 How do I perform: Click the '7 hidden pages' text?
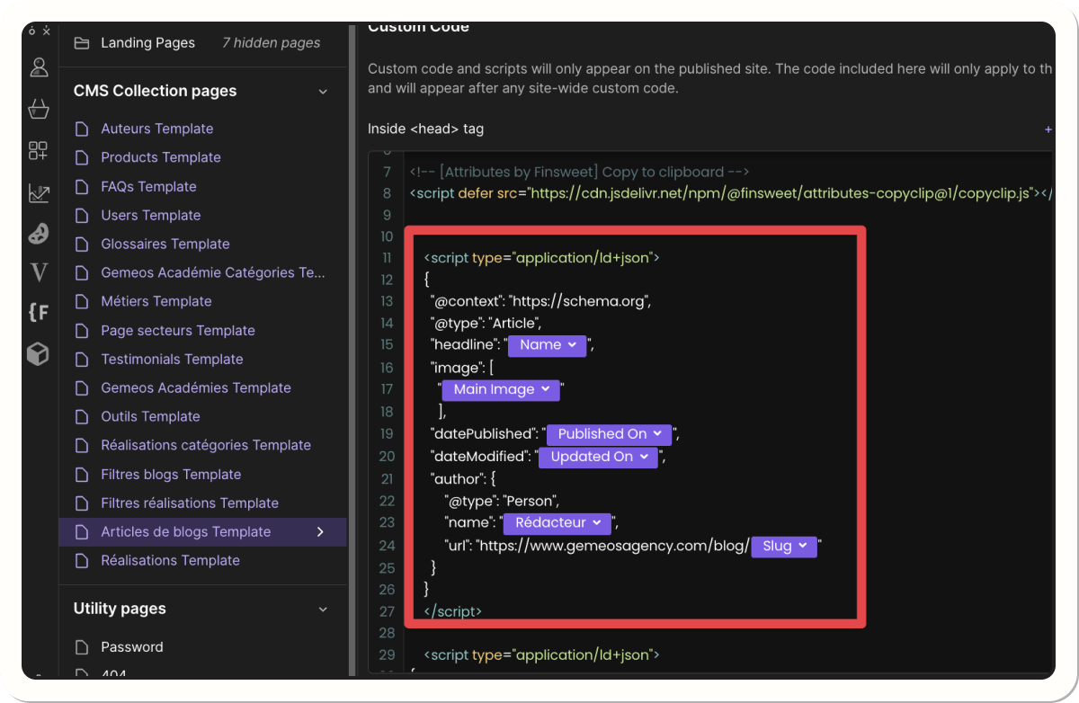coord(271,42)
